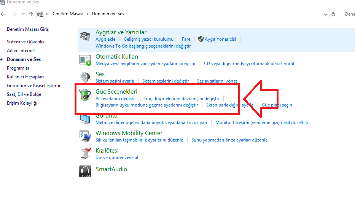This screenshot has height=210, width=355.
Task: Go back with the back arrow
Action: (3, 14)
